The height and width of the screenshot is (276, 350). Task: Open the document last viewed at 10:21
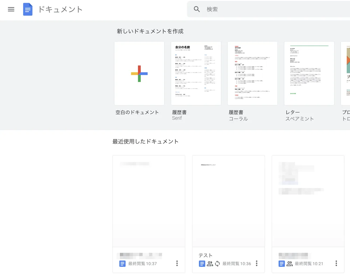[308, 201]
